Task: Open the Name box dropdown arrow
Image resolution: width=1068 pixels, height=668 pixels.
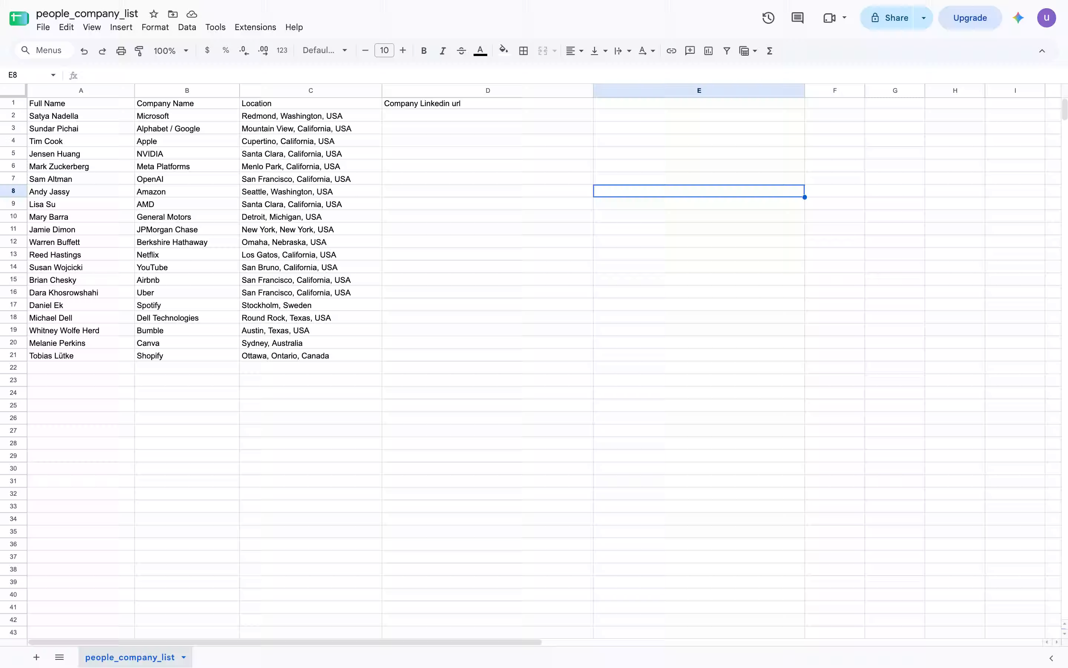Action: (x=53, y=75)
